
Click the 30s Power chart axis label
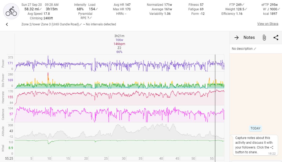pyautogui.click(x=3, y=80)
